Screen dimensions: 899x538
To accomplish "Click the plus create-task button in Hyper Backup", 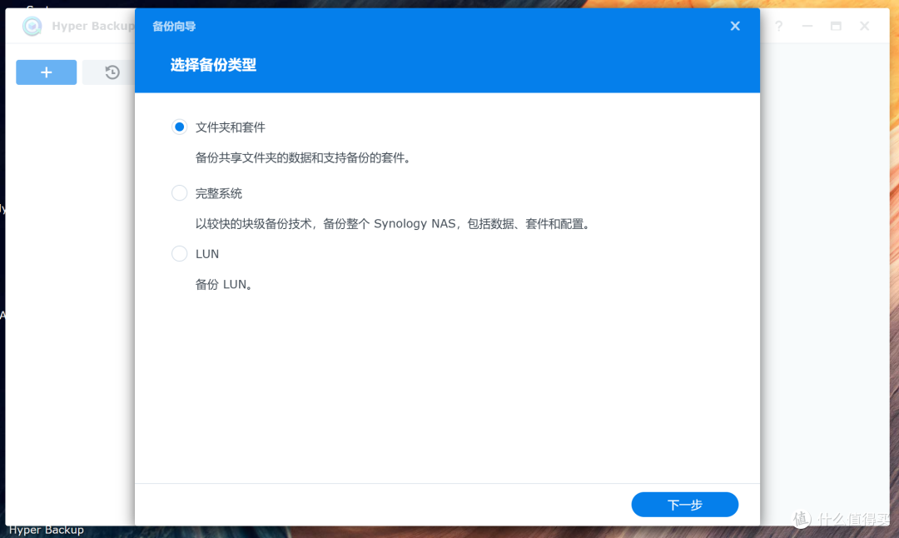I will (46, 72).
